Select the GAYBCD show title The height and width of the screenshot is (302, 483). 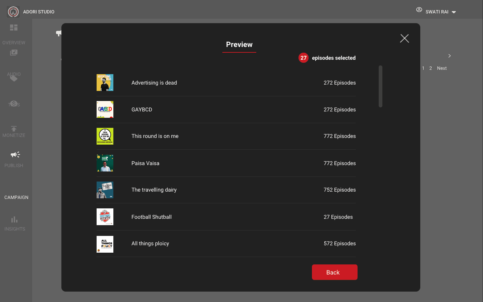[x=142, y=110]
